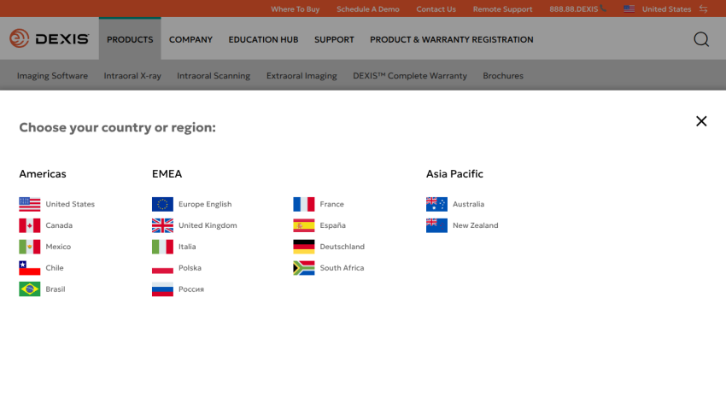
Task: Select the France link
Action: pyautogui.click(x=331, y=204)
